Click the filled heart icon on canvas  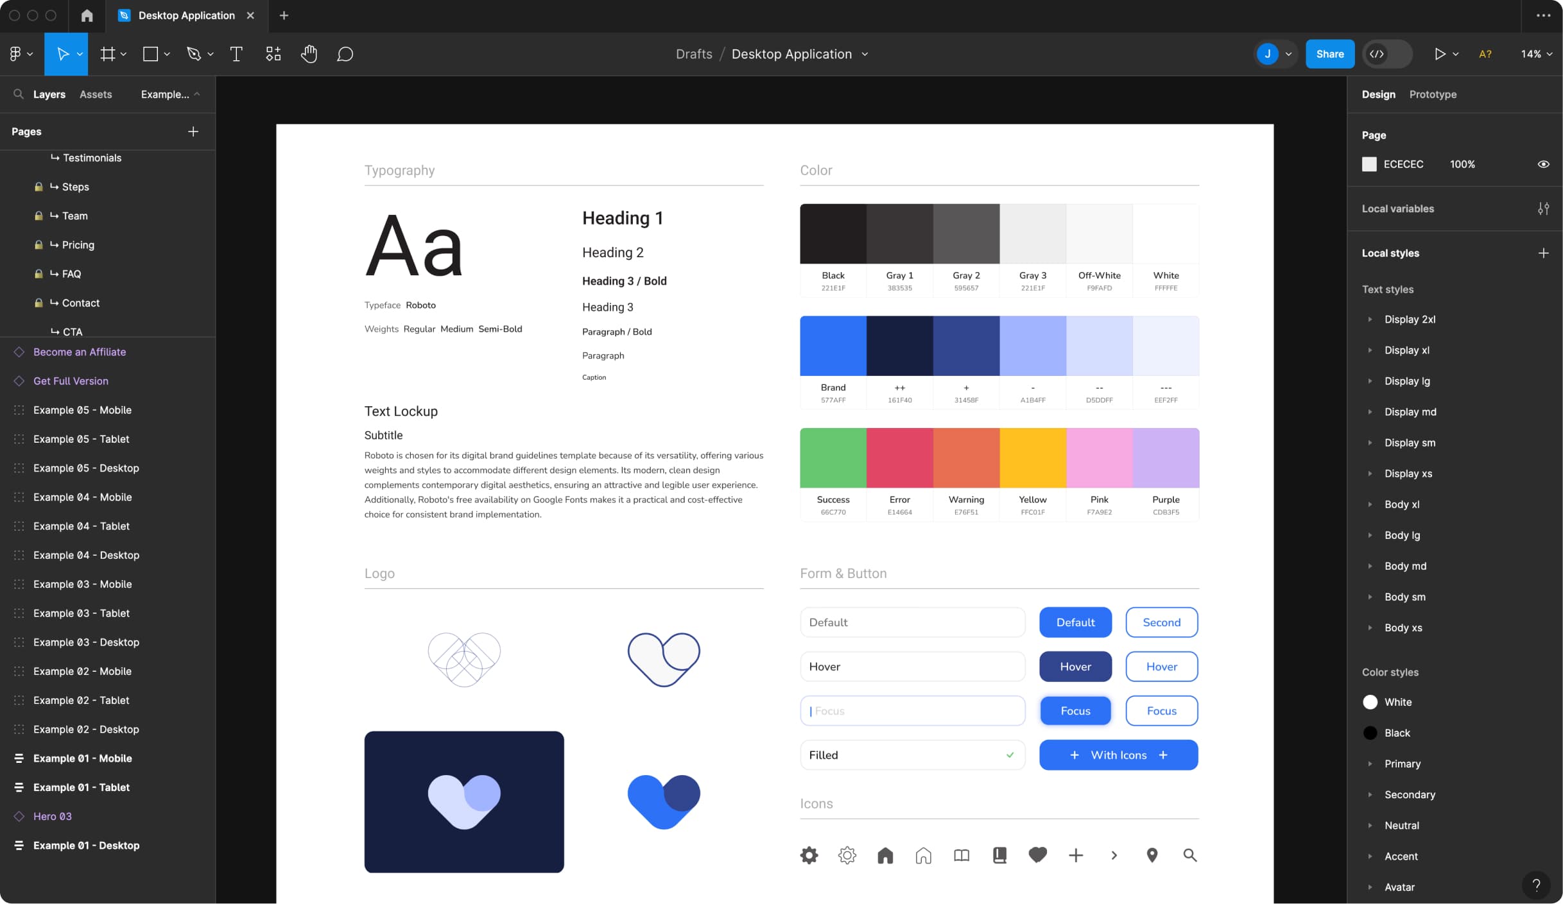point(1037,855)
